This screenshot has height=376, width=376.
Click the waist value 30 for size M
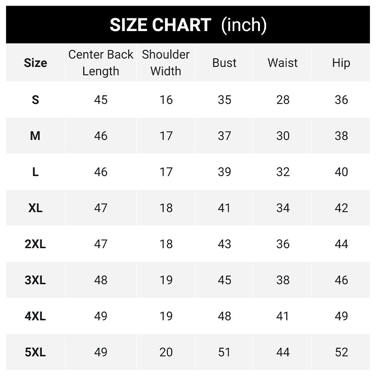282,136
